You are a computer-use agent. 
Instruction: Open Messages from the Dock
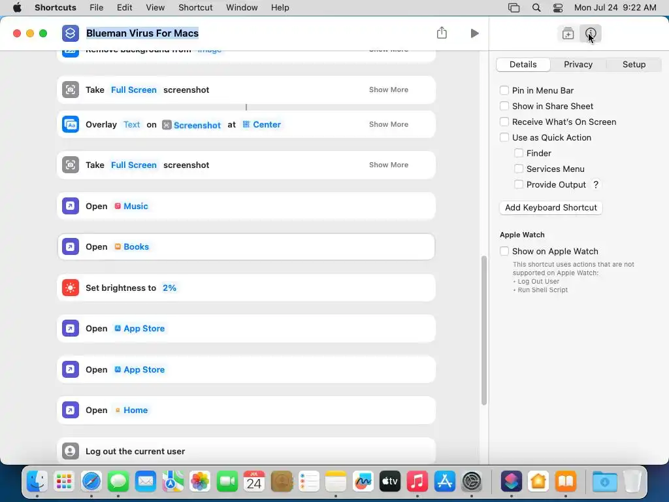[x=118, y=482]
